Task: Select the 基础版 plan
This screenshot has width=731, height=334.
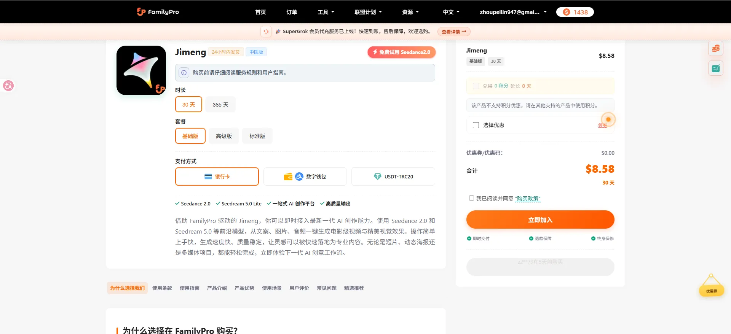Action: (190, 136)
